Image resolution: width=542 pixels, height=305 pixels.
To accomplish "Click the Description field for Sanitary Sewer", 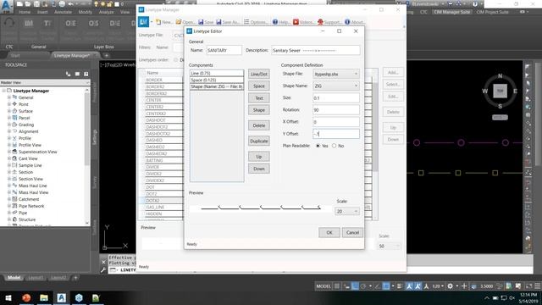I will tap(316, 51).
